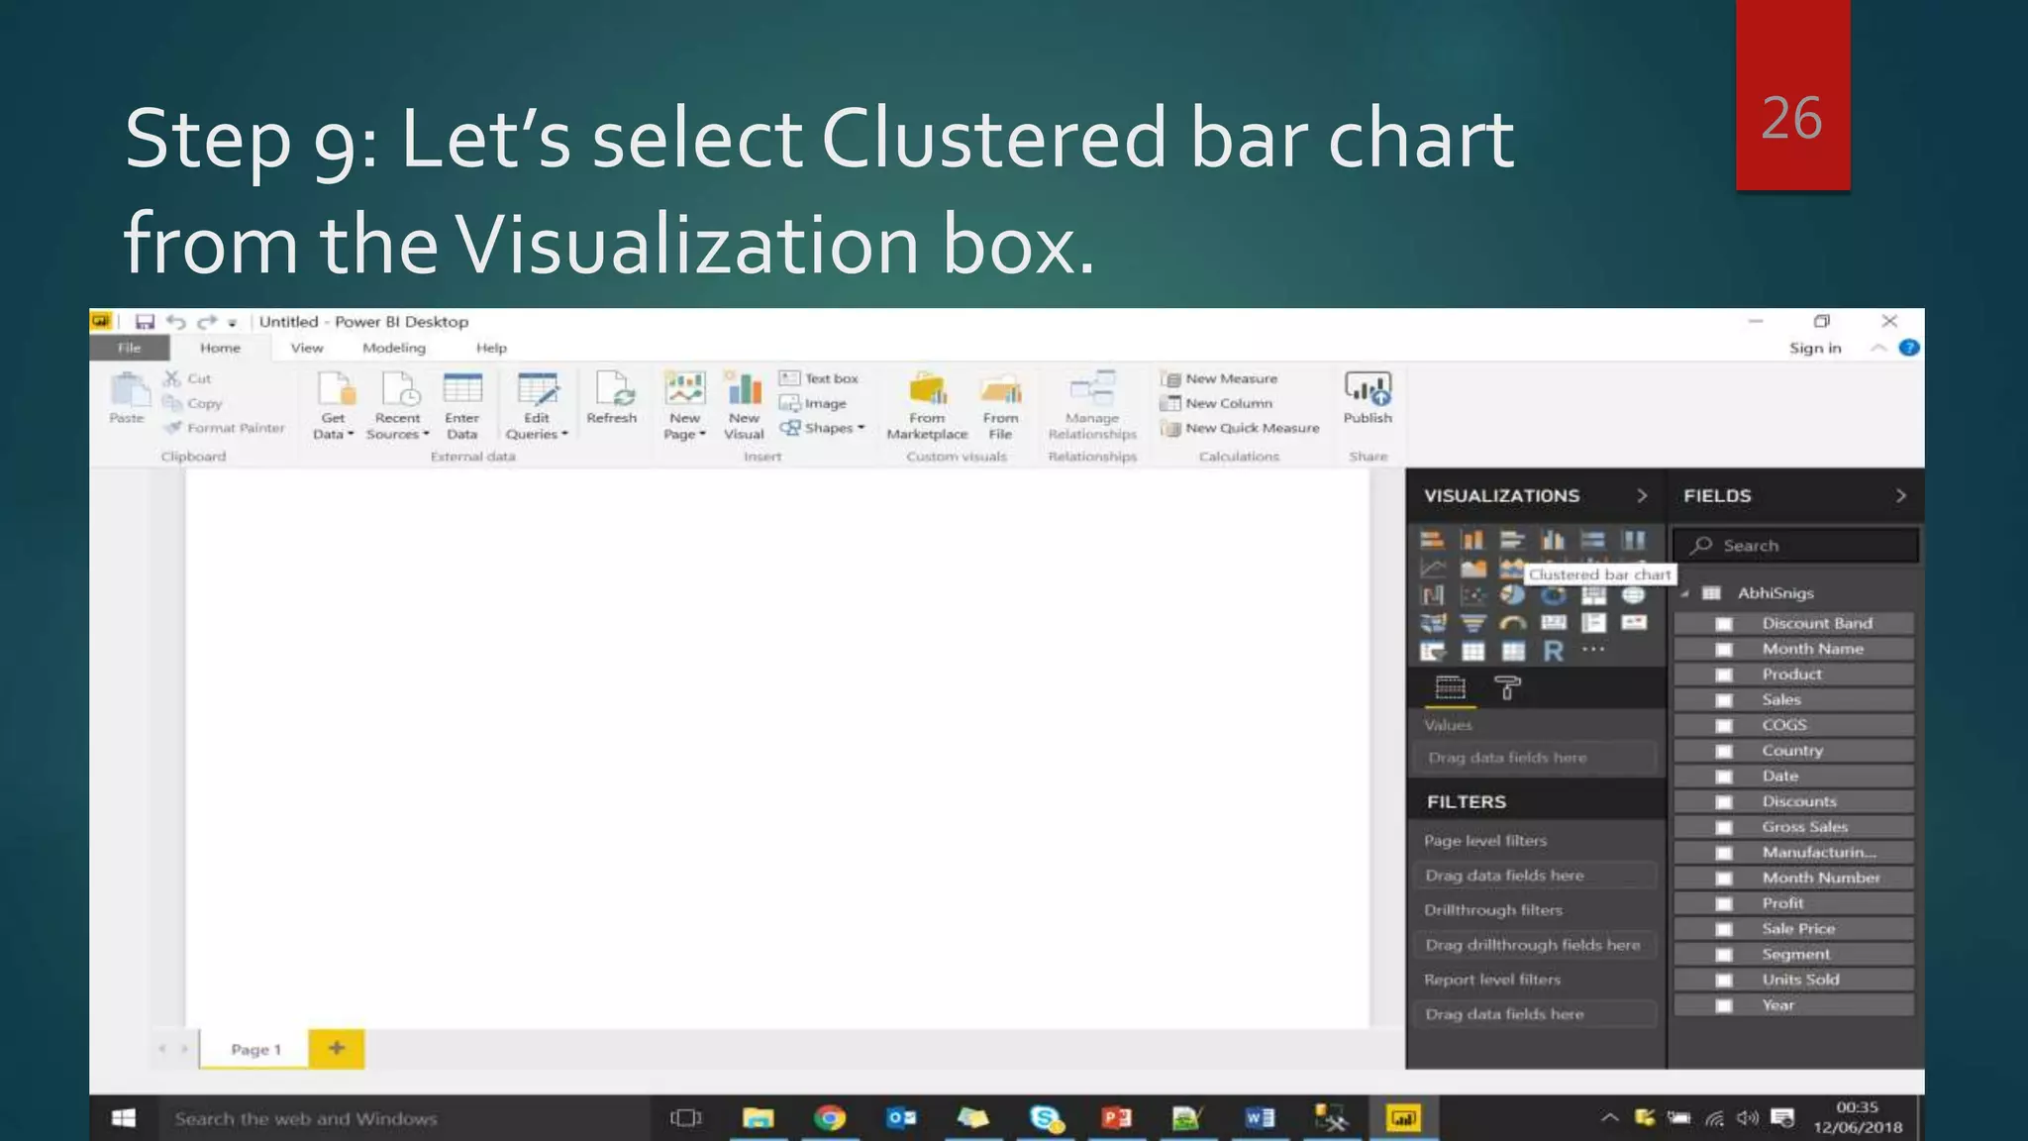The image size is (2028, 1141).
Task: Open From Marketplace custom visuals
Action: pos(927,406)
